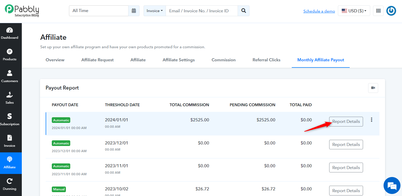This screenshot has height=196, width=402.
Task: Switch to the Referral Clicks tab
Action: click(x=266, y=60)
